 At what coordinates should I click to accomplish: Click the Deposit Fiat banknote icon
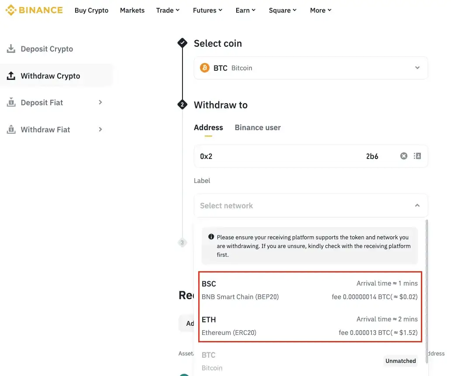[x=11, y=102]
